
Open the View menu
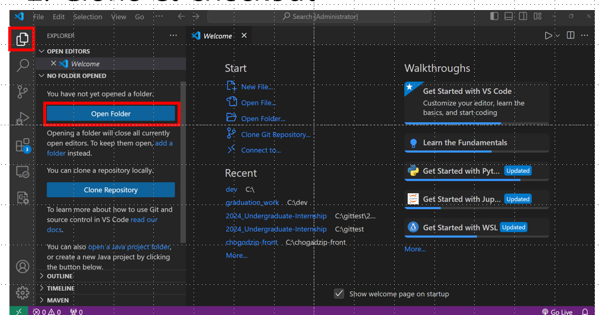(118, 17)
